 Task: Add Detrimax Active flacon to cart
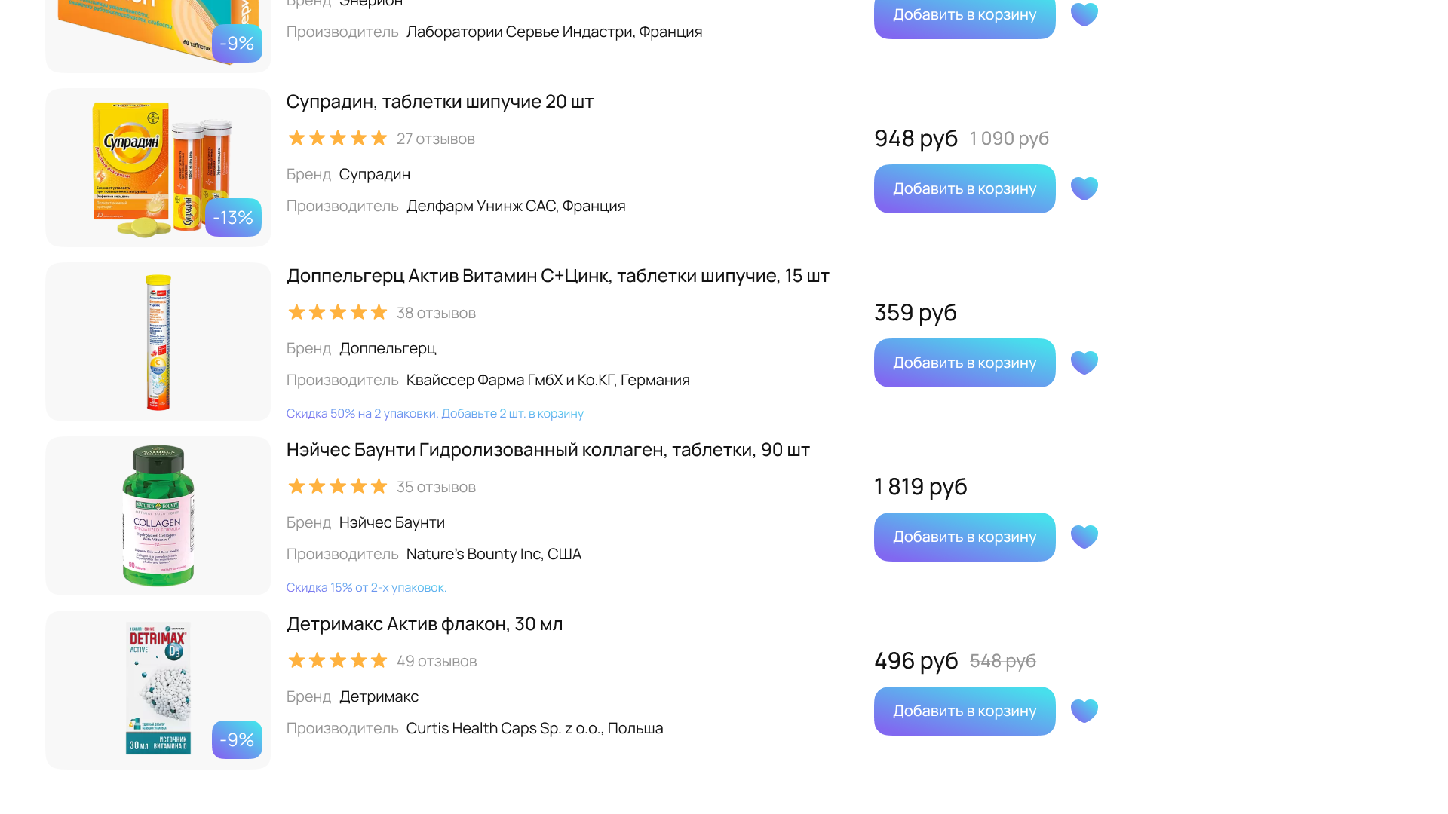964,711
